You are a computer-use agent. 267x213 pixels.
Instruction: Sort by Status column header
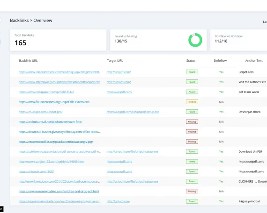point(191,60)
